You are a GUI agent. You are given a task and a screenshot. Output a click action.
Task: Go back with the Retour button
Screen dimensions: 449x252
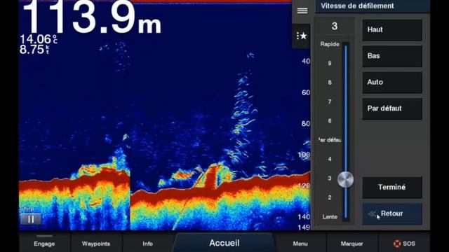pyautogui.click(x=392, y=213)
